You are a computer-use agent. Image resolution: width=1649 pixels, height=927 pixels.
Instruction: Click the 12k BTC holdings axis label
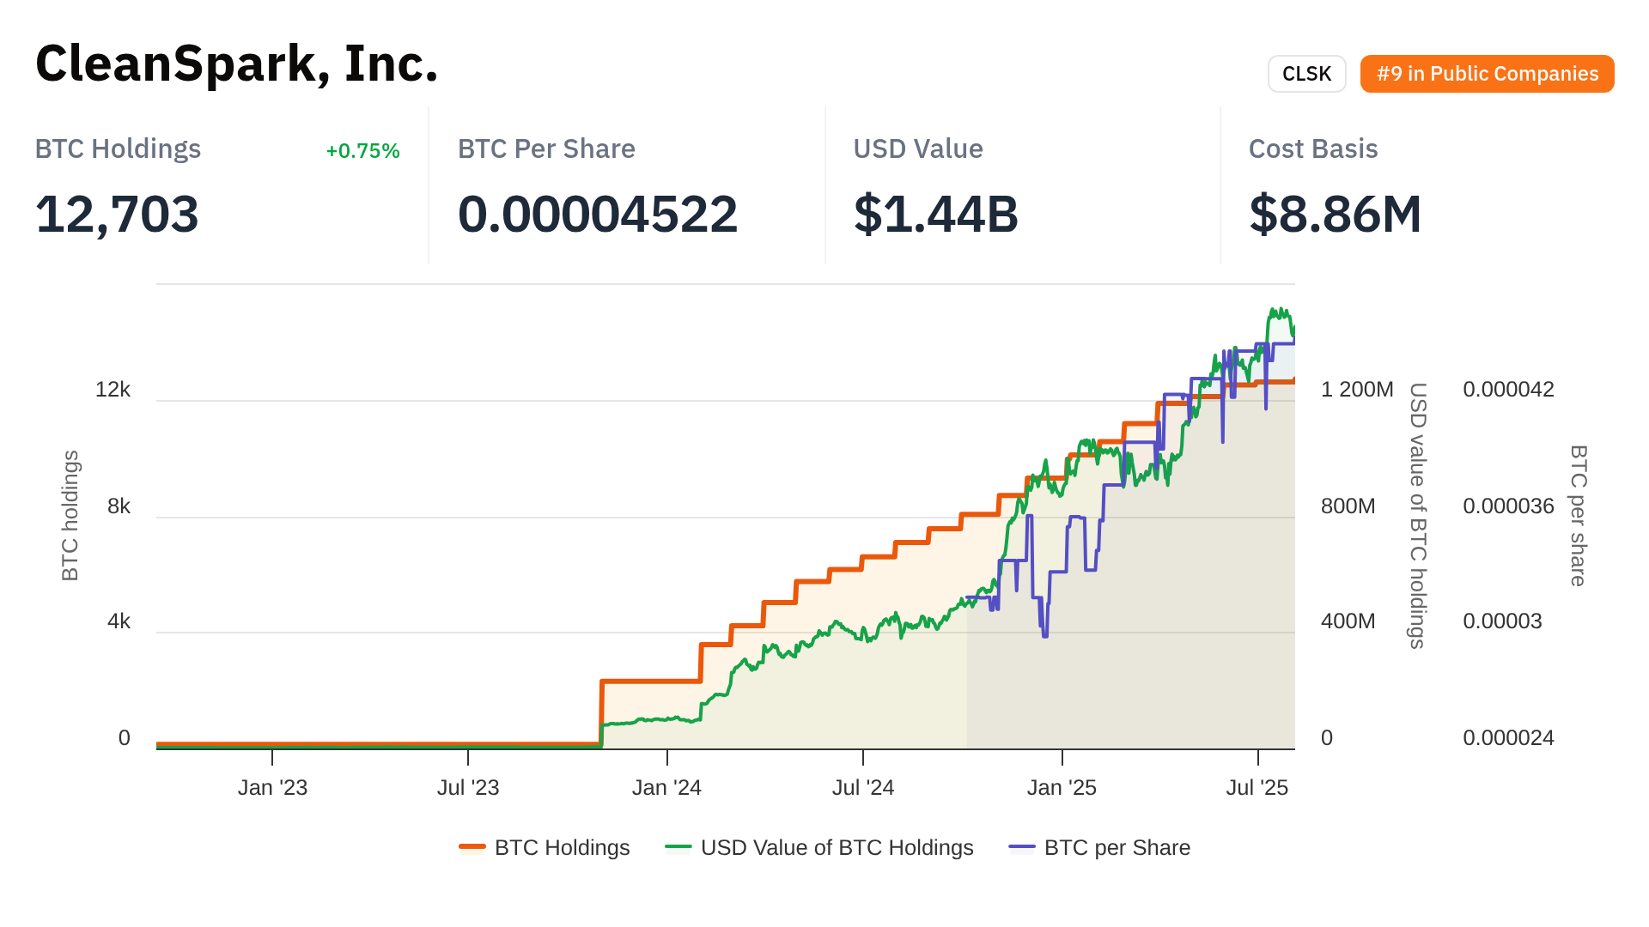[113, 390]
